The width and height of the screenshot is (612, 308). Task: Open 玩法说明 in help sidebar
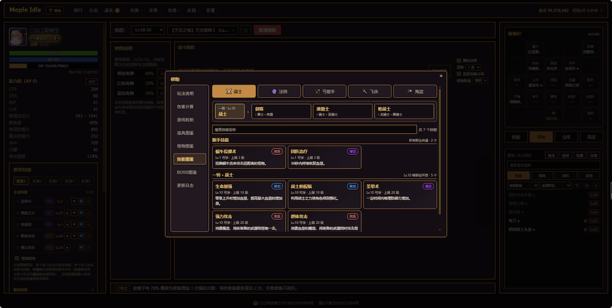(190, 94)
